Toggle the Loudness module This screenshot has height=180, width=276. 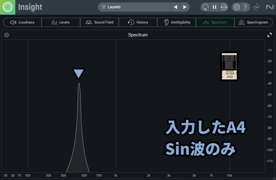[x=22, y=22]
